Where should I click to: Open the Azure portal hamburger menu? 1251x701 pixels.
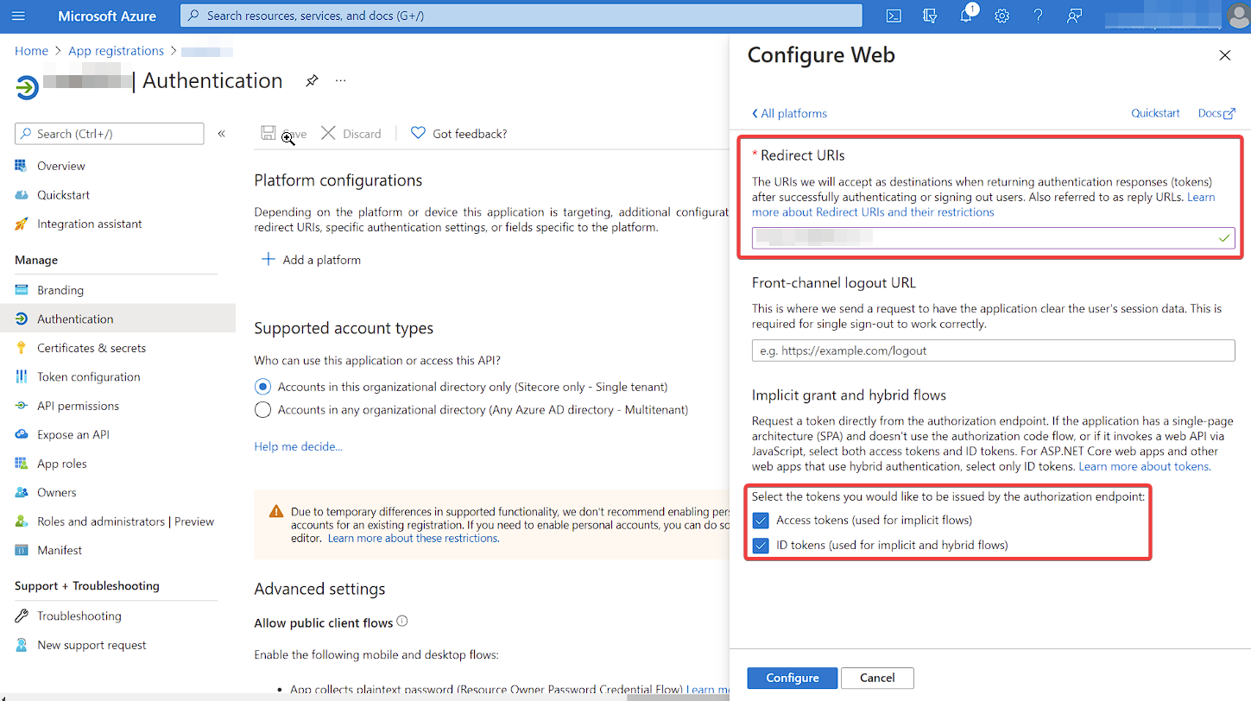pos(19,16)
